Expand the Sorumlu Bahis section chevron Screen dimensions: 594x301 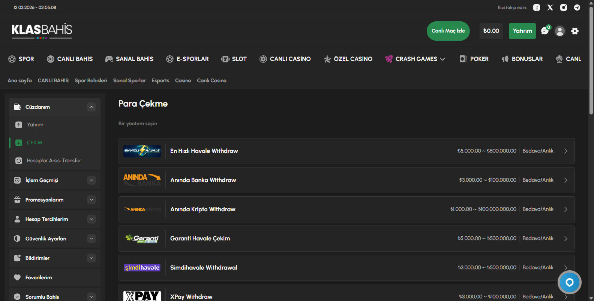tap(91, 297)
